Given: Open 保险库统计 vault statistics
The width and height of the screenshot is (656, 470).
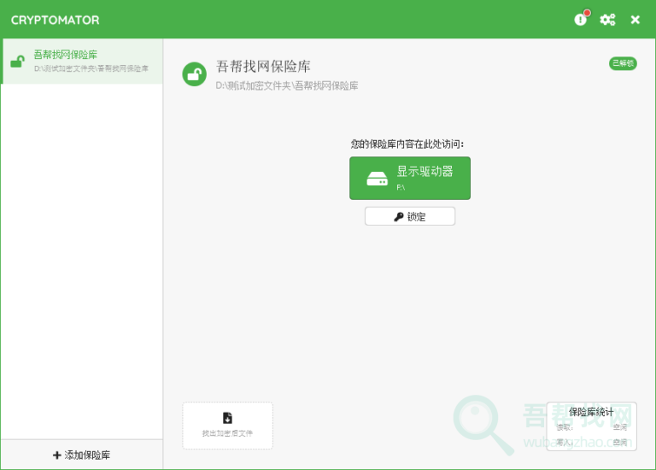Looking at the screenshot, I should [x=591, y=412].
